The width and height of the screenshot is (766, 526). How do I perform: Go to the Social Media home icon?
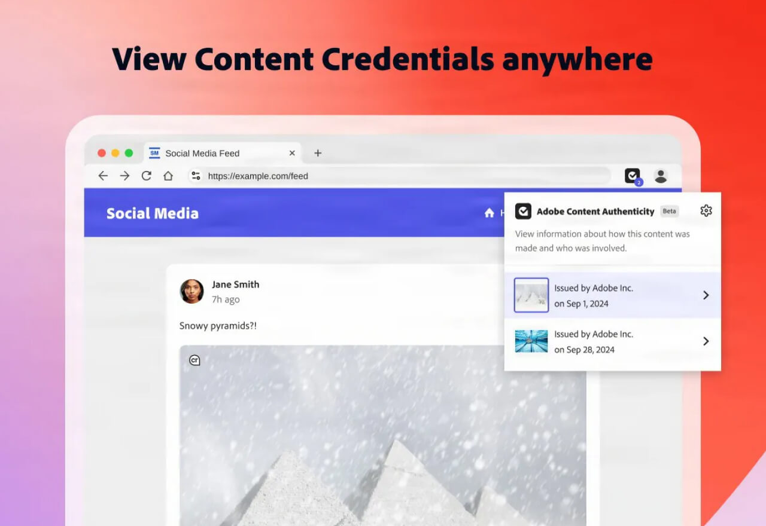point(490,213)
